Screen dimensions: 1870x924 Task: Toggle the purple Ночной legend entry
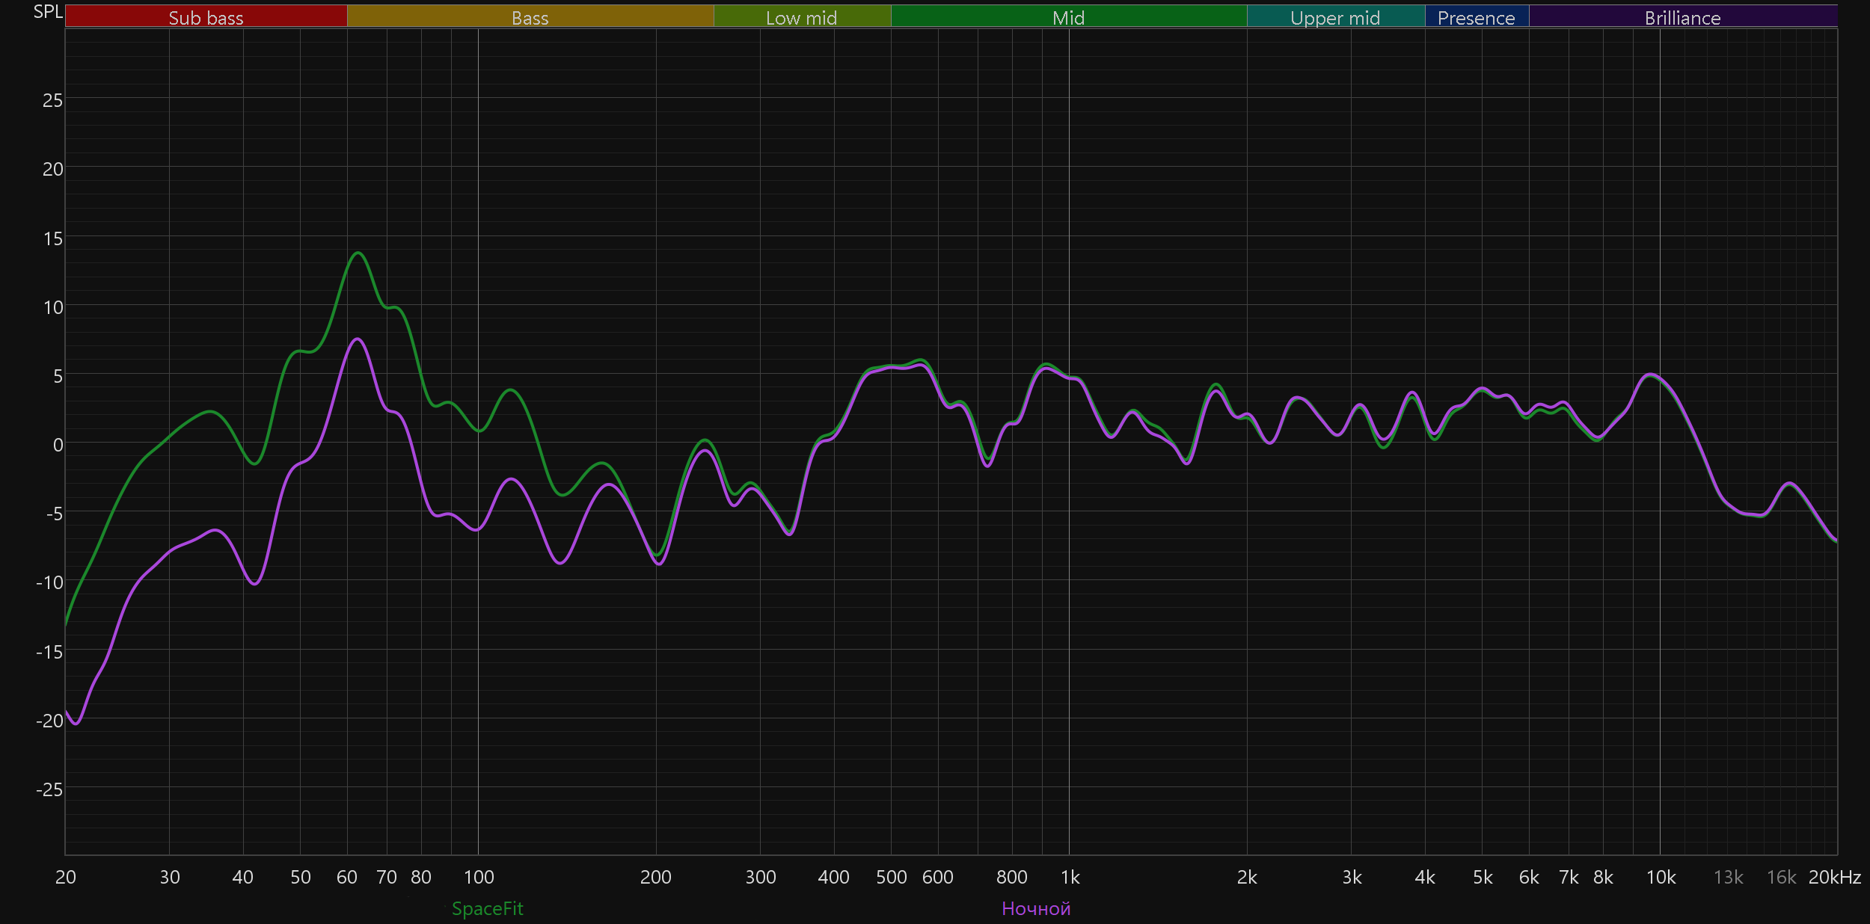1036,908
